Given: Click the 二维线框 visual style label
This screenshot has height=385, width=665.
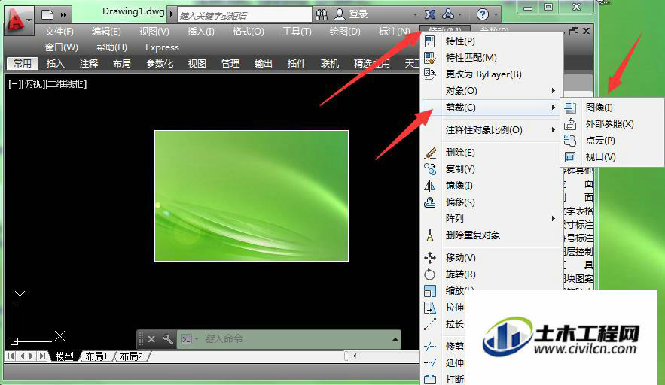Looking at the screenshot, I should [66, 84].
